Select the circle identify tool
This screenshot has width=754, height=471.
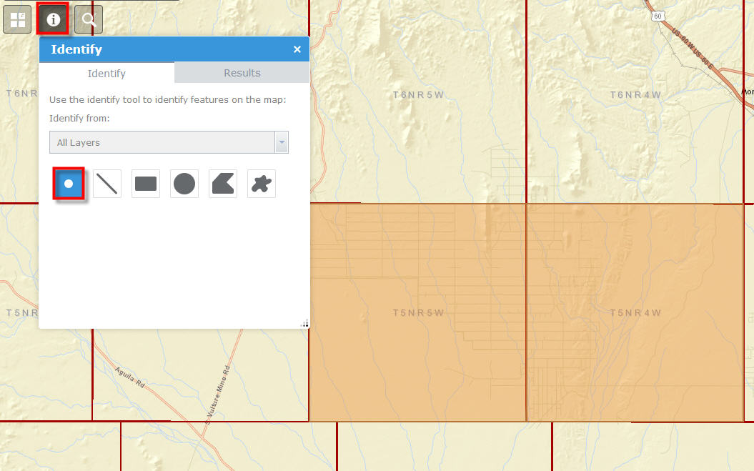coord(184,184)
